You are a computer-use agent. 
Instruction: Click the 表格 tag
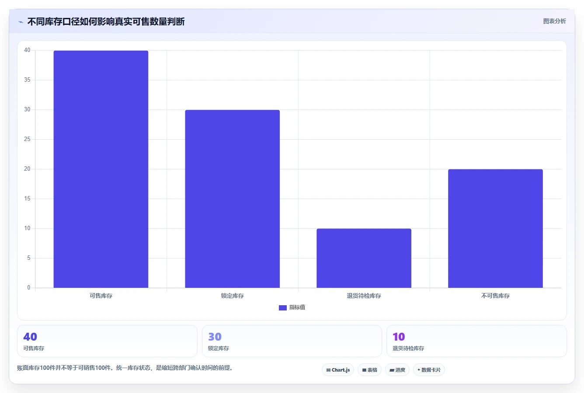(x=369, y=370)
